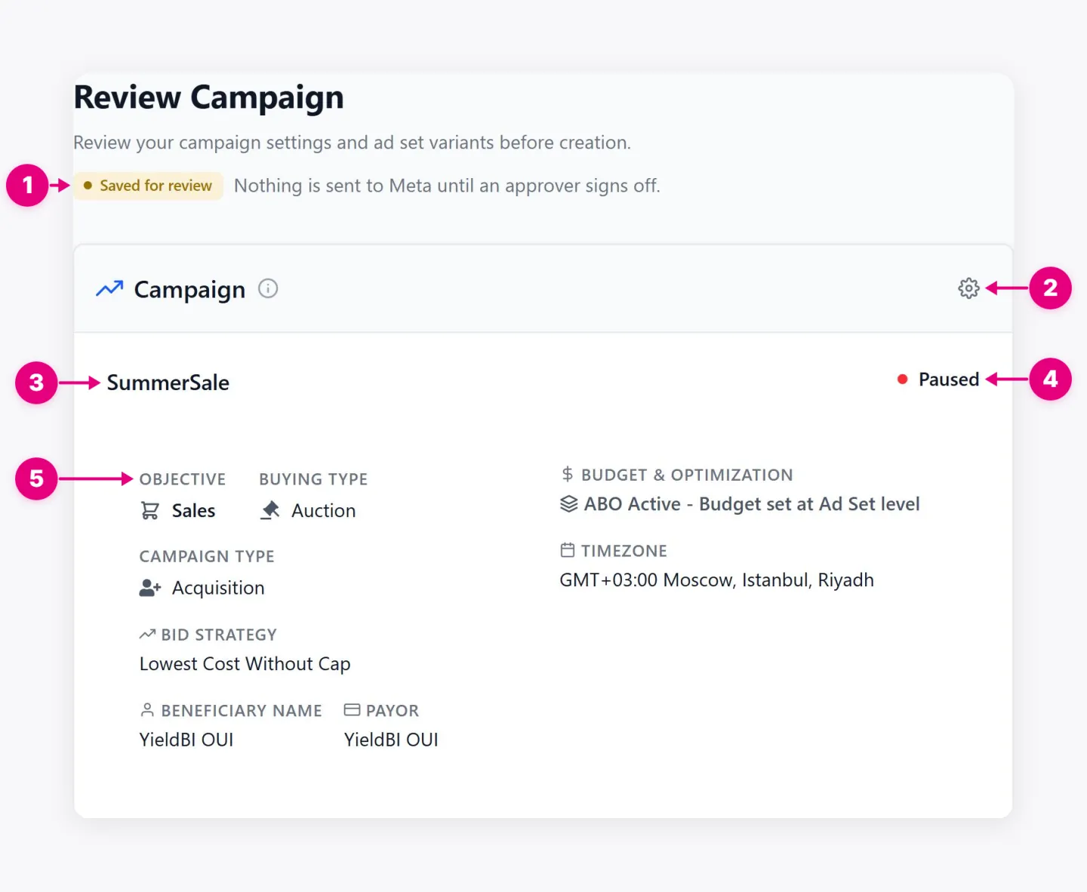Click the Auction buying type value
This screenshot has height=892, width=1087.
323,511
